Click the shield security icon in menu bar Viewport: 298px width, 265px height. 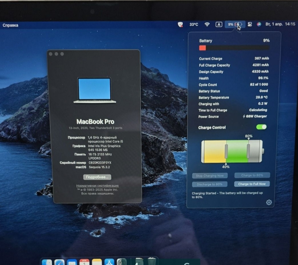[x=180, y=24]
